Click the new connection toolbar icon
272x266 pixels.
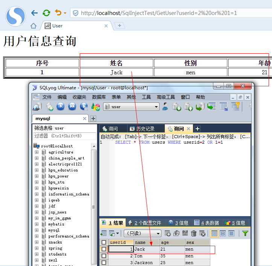[37, 107]
